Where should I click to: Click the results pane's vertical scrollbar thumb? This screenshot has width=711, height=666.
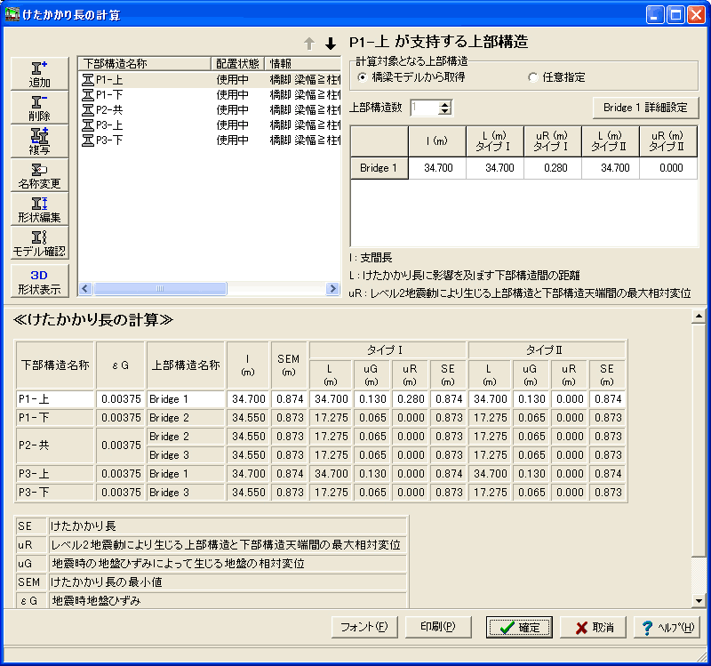tap(699, 439)
